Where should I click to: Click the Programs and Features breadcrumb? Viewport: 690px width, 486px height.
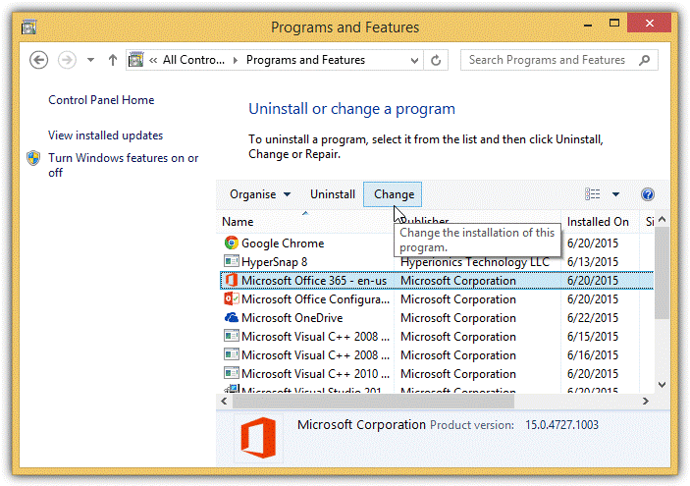tap(305, 60)
